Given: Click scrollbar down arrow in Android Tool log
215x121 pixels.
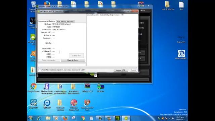Looking at the screenshot, I should tap(96, 76).
